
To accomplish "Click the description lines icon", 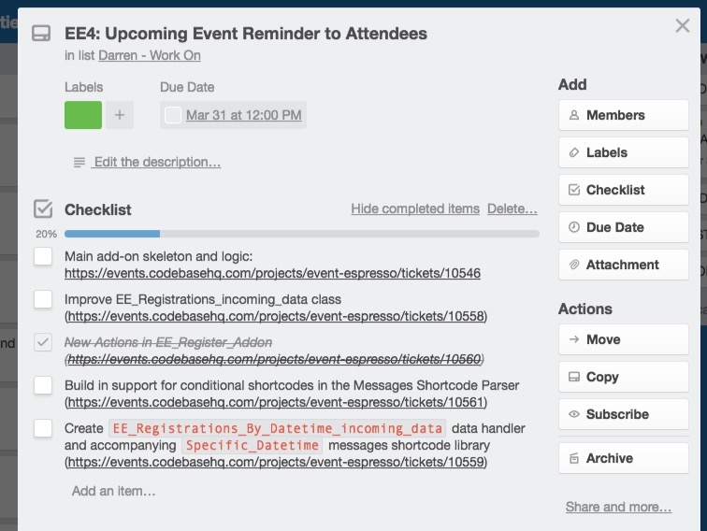I will [79, 163].
